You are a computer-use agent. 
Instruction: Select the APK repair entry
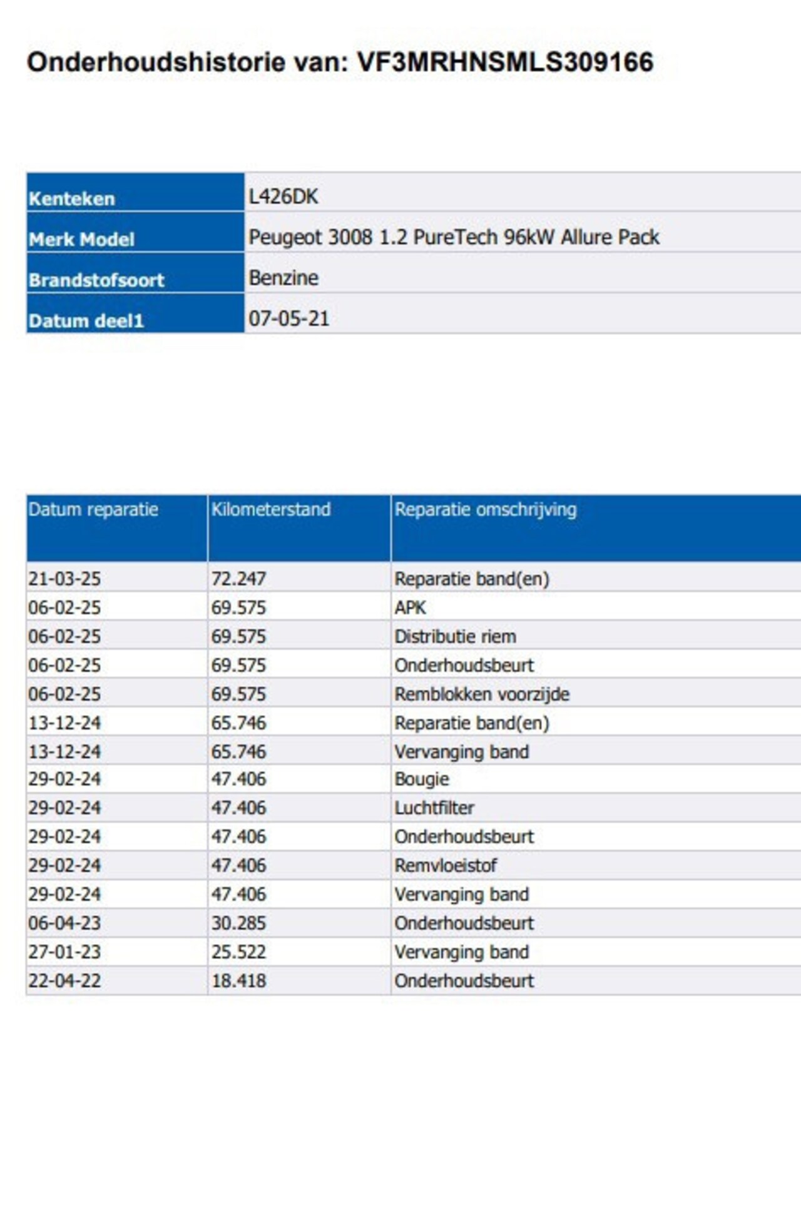(410, 607)
